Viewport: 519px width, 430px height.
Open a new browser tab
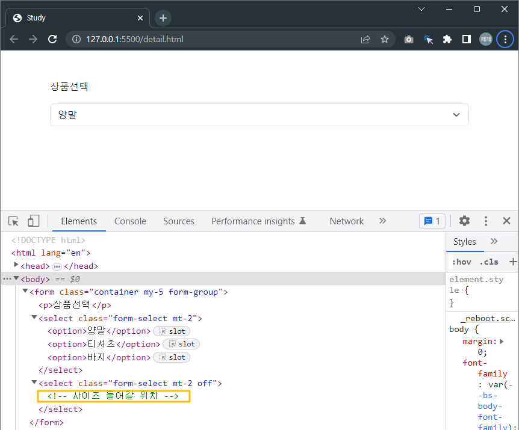point(163,18)
